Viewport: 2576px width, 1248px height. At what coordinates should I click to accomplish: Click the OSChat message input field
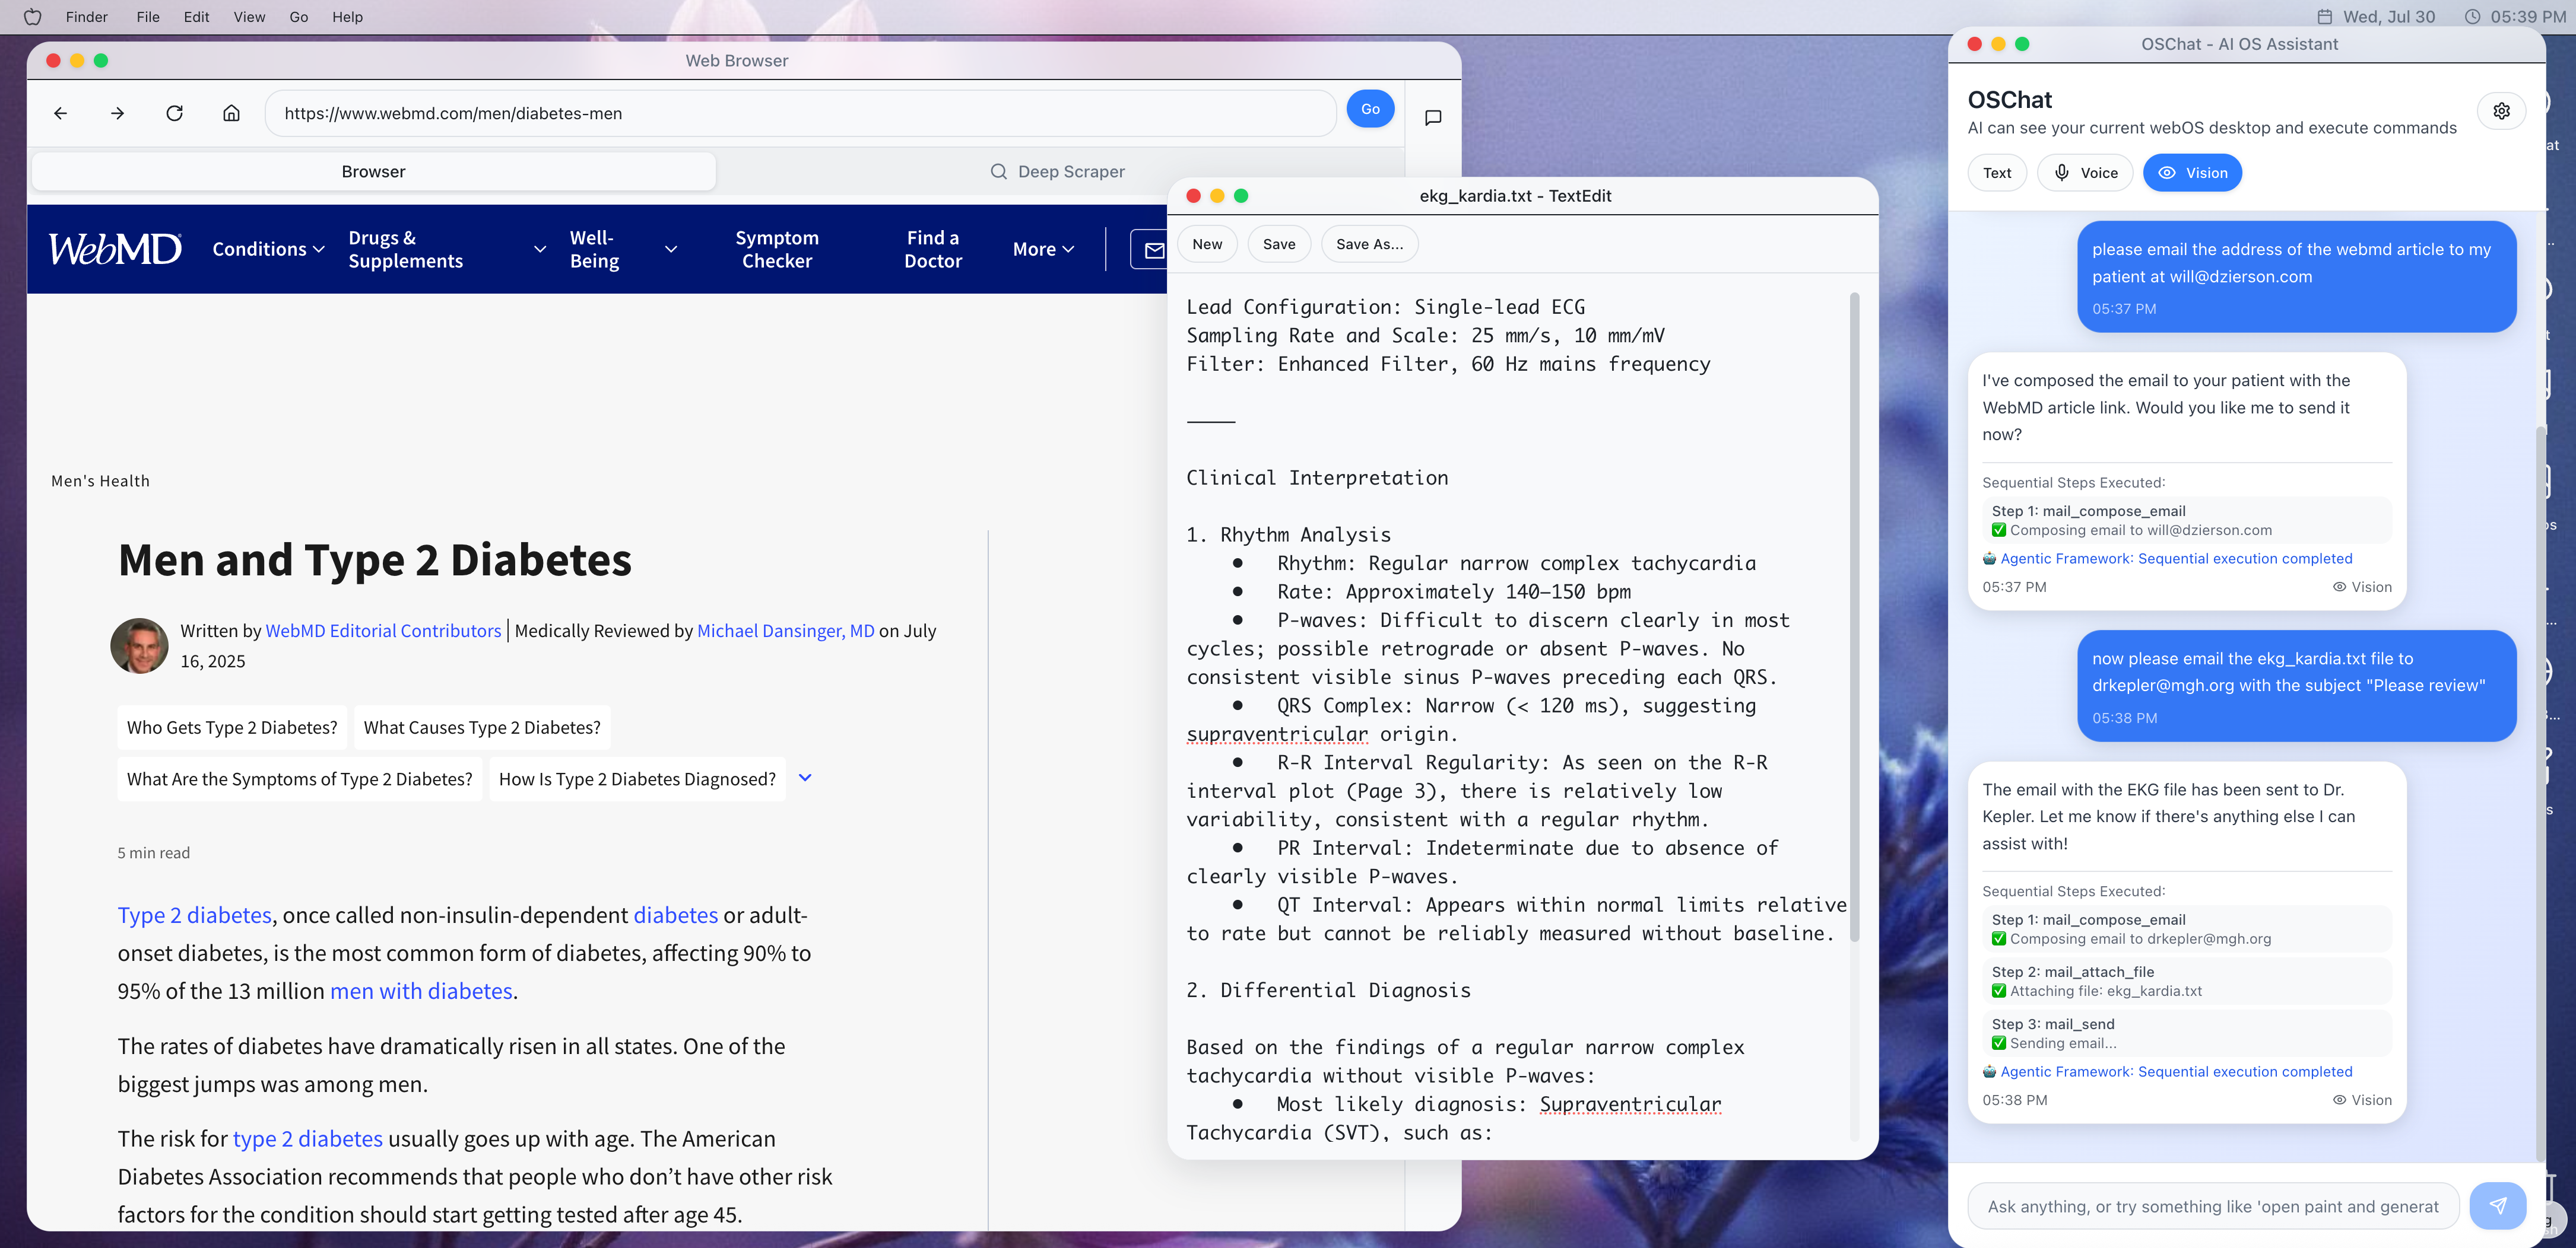pyautogui.click(x=2212, y=1206)
